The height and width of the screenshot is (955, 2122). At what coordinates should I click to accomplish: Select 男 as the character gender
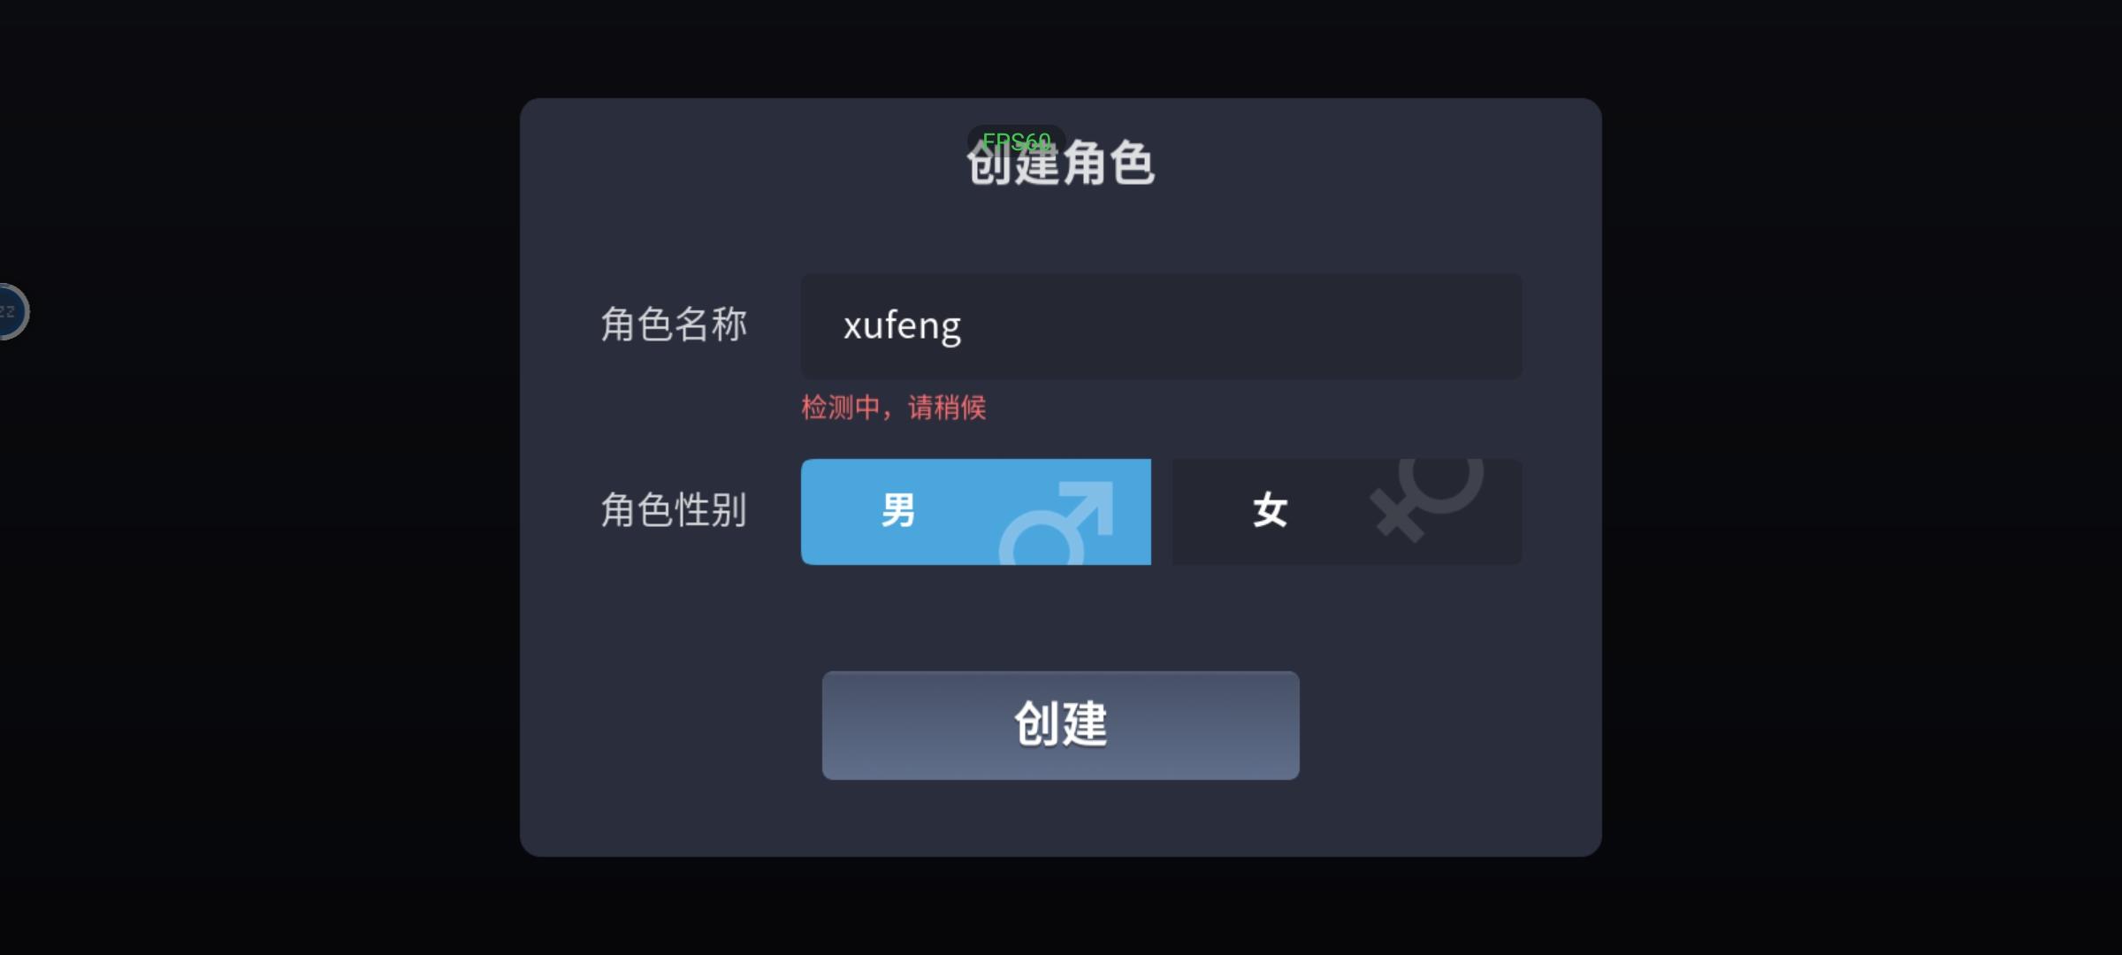click(x=976, y=512)
